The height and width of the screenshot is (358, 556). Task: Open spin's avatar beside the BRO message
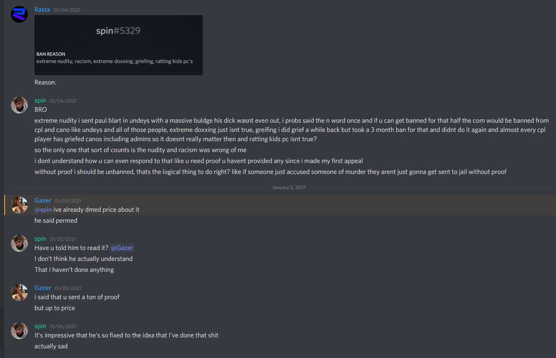(x=19, y=105)
